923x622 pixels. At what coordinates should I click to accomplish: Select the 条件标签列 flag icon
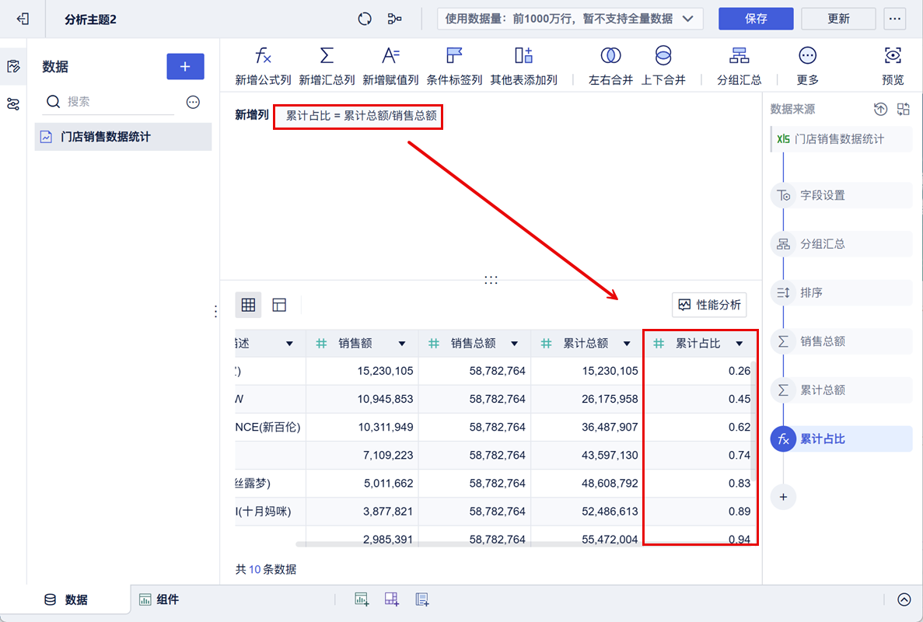point(454,56)
